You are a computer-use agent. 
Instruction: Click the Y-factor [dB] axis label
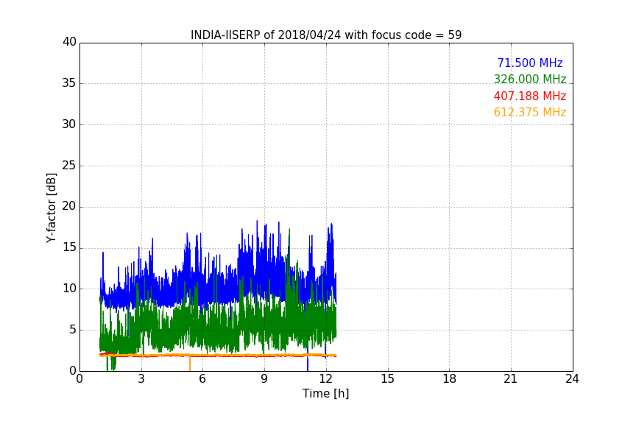click(51, 208)
